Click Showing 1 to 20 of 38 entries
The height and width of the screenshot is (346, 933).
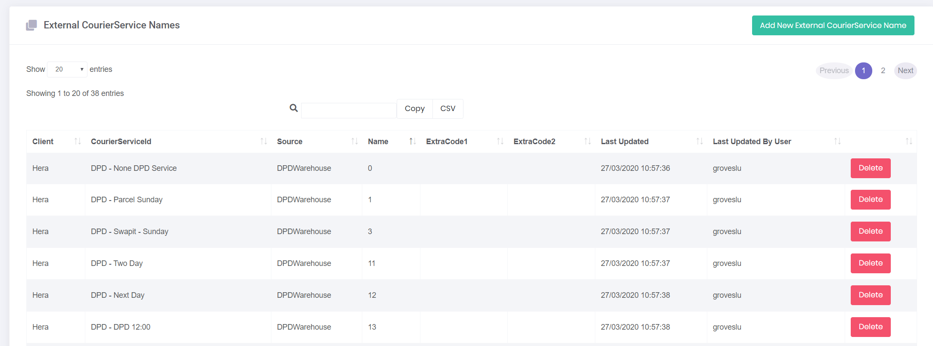(x=75, y=93)
